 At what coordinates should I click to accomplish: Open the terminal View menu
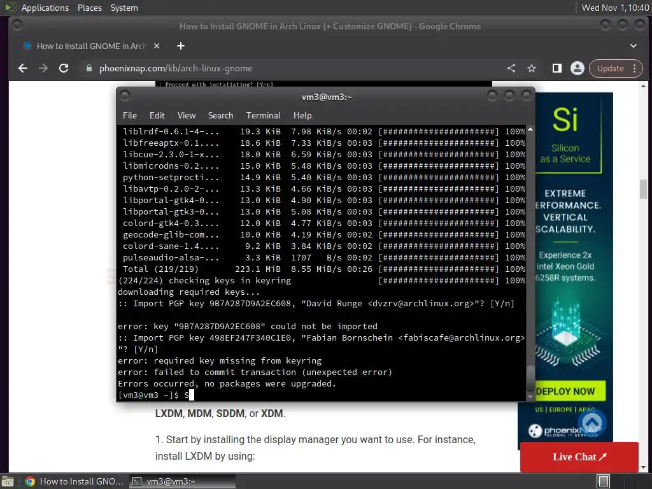pyautogui.click(x=187, y=115)
